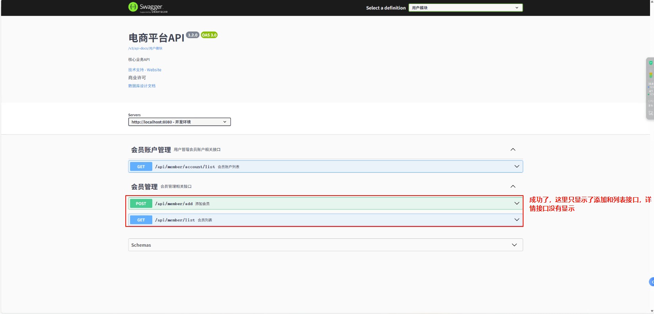Click the 会员管理 tag title
Viewport: 654px width, 314px height.
tap(144, 187)
